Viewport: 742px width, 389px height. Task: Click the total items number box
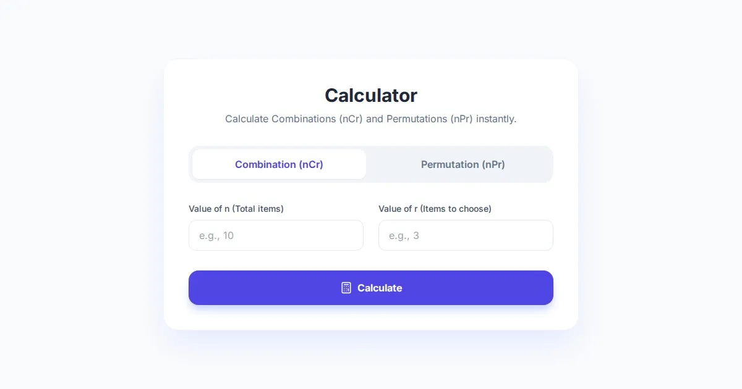tap(276, 235)
